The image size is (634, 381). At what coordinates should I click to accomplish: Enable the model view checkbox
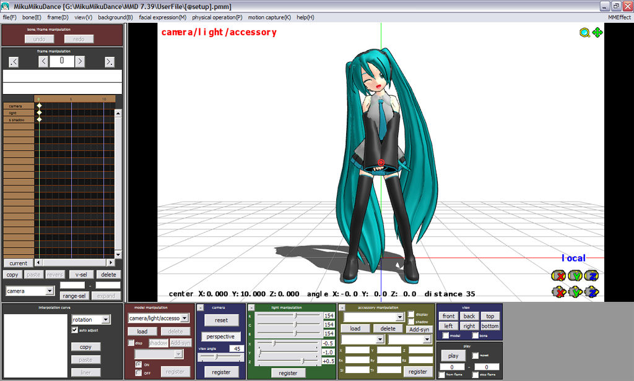pyautogui.click(x=446, y=336)
